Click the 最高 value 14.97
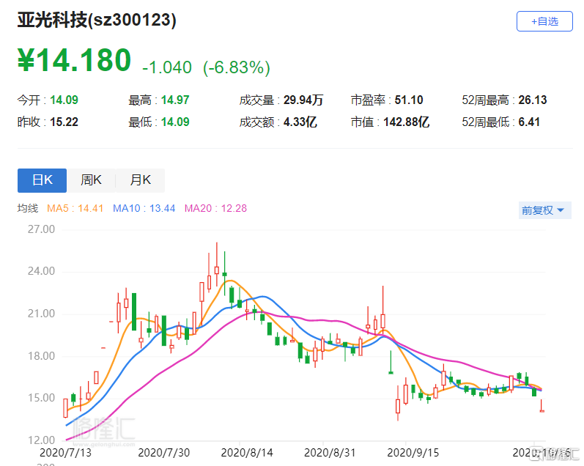The image size is (584, 466). click(x=175, y=100)
